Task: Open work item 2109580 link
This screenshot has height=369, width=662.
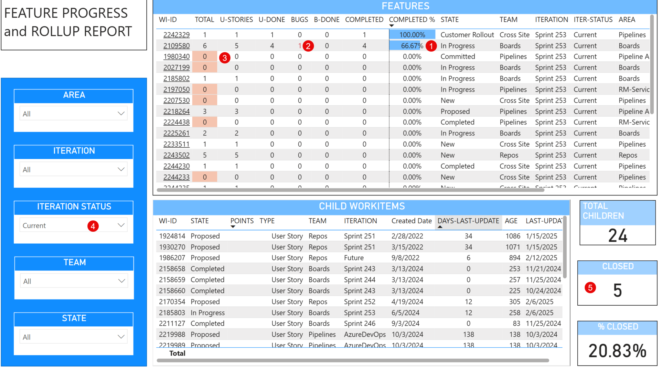Action: pyautogui.click(x=176, y=46)
